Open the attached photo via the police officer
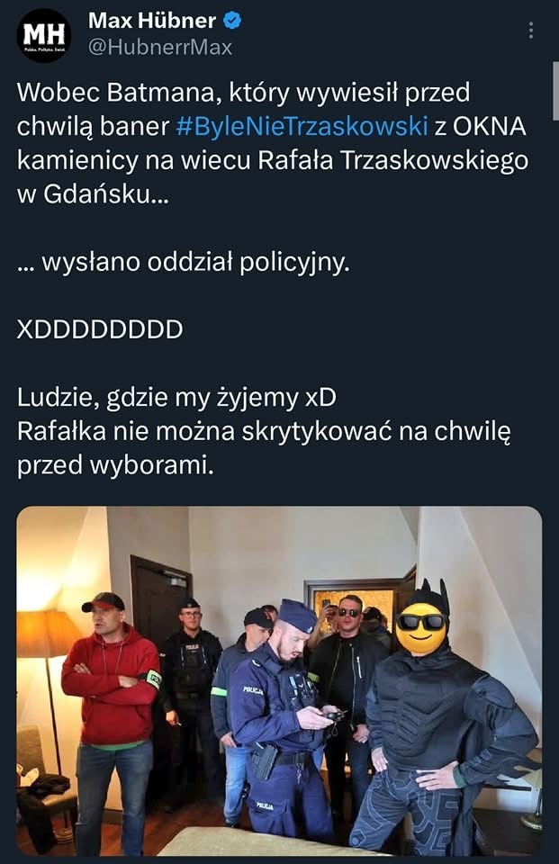Image resolution: width=559 pixels, height=864 pixels. coord(283,716)
